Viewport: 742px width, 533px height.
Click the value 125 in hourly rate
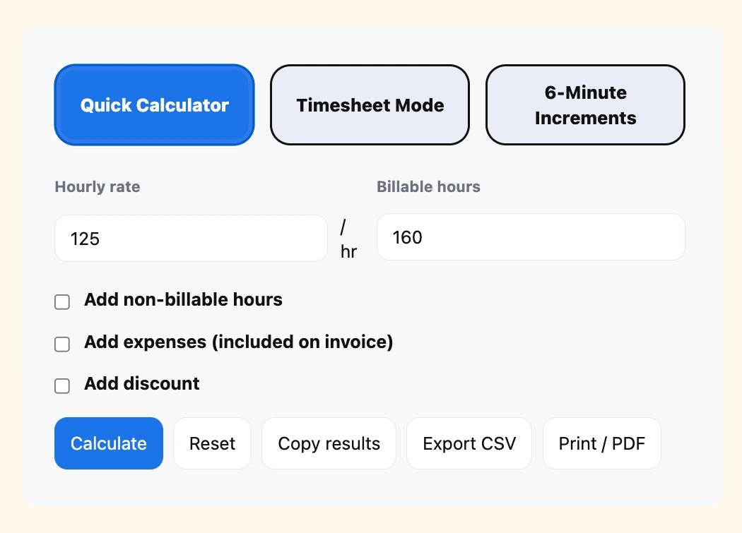[x=86, y=239]
